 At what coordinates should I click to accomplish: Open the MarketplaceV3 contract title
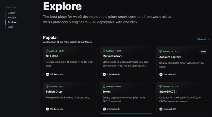pyautogui.click(x=112, y=56)
